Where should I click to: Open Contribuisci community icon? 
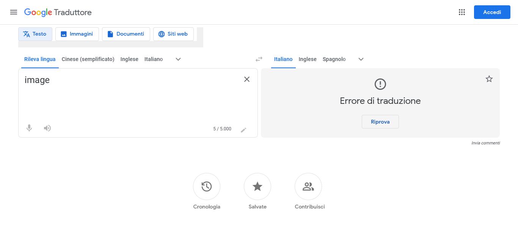point(308,186)
